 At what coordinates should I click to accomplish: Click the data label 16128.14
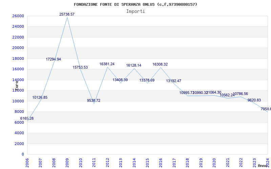coord(134,65)
